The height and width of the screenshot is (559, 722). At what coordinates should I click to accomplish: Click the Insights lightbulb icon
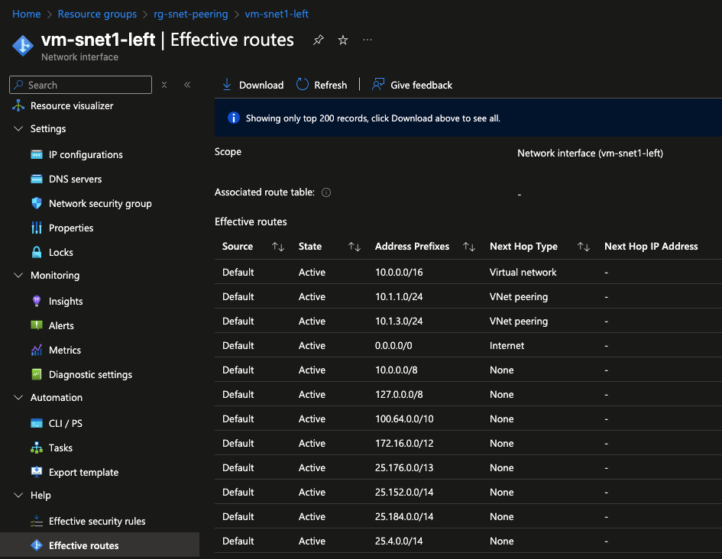click(x=37, y=301)
